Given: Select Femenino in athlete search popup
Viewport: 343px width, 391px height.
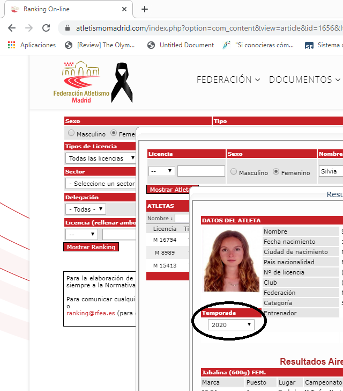Looking at the screenshot, I should [x=276, y=171].
